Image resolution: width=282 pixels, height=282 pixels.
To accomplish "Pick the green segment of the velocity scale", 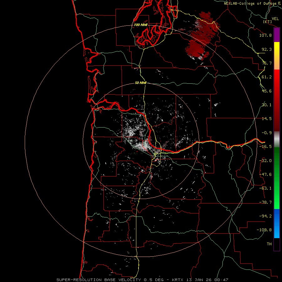I will tap(277, 178).
